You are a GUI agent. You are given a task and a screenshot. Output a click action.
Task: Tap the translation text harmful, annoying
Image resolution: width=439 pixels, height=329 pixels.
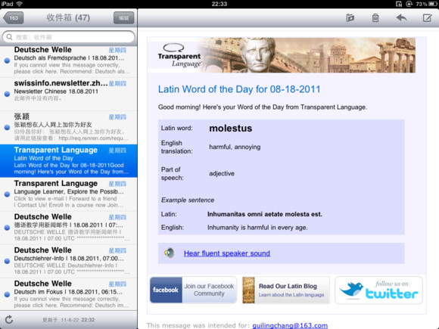click(x=235, y=147)
